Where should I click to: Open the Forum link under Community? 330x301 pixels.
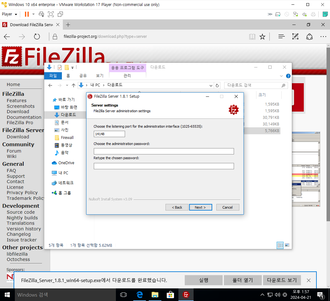(14, 151)
